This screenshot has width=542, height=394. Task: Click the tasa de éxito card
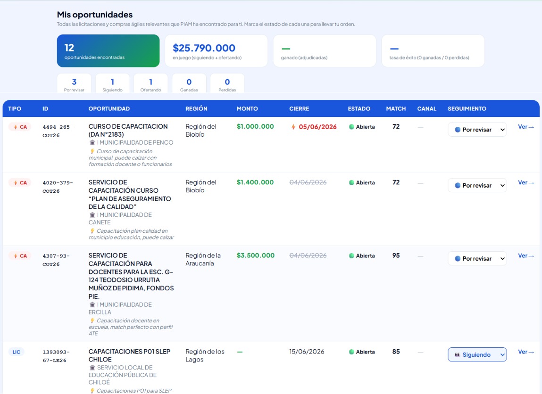433,51
